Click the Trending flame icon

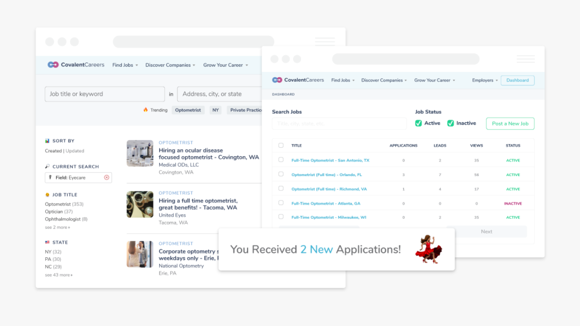click(x=146, y=110)
